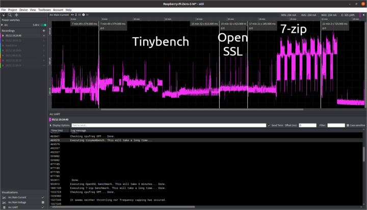Screen dimensions: 367x210
Task: Open the View menu
Action: click(33, 10)
